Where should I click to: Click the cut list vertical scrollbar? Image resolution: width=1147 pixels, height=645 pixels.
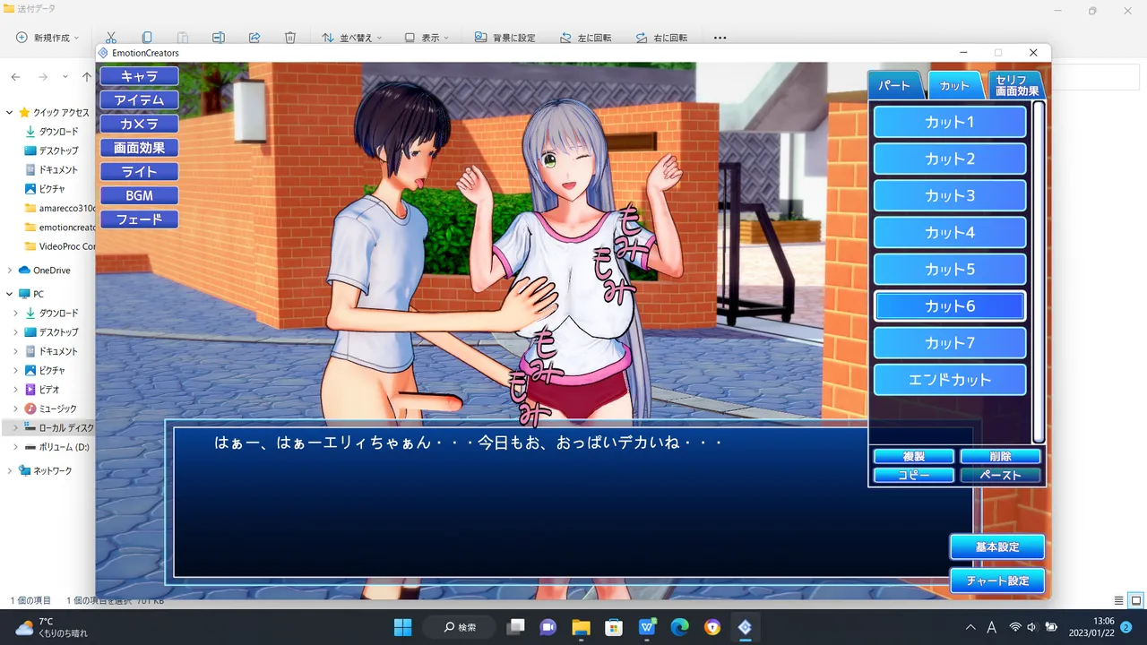1039,272
